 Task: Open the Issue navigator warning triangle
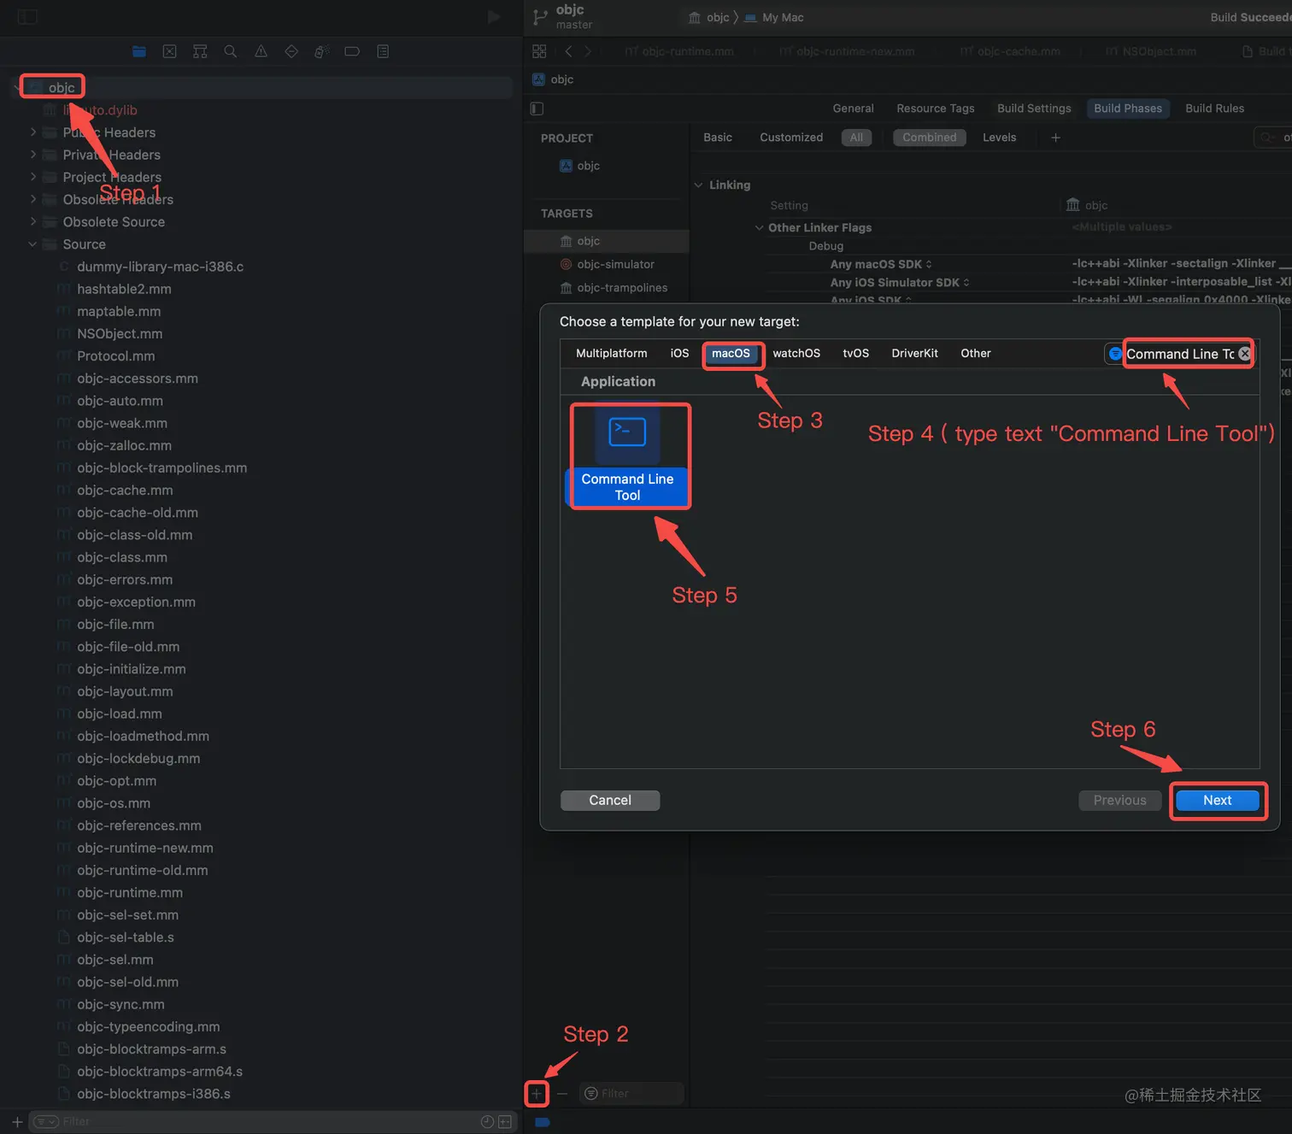[261, 51]
